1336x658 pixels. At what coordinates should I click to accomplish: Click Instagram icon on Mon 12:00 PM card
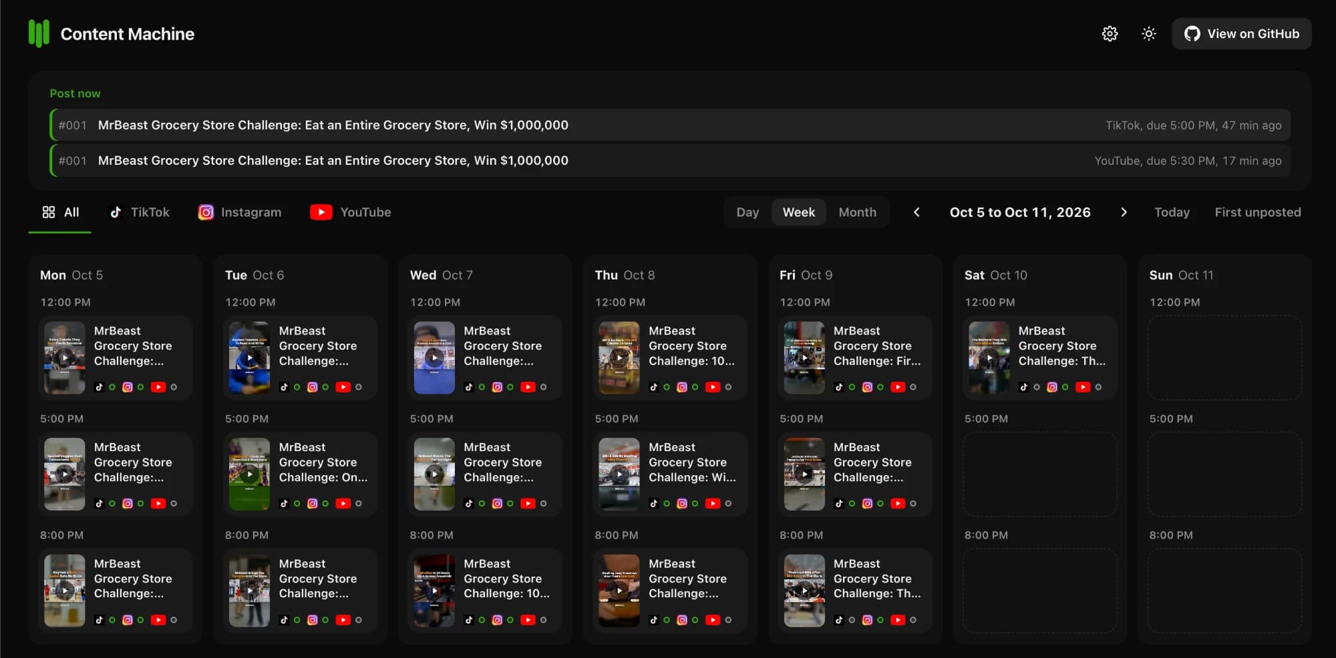tap(128, 387)
